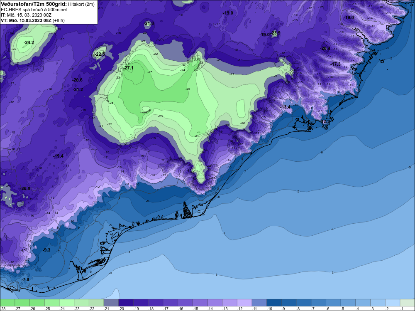
Task: Click the -22.5 temperature value
Action: pos(100,54)
